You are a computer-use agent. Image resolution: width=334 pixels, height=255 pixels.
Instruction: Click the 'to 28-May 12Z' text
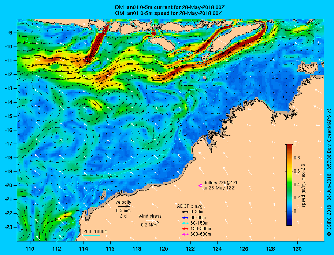219,188
